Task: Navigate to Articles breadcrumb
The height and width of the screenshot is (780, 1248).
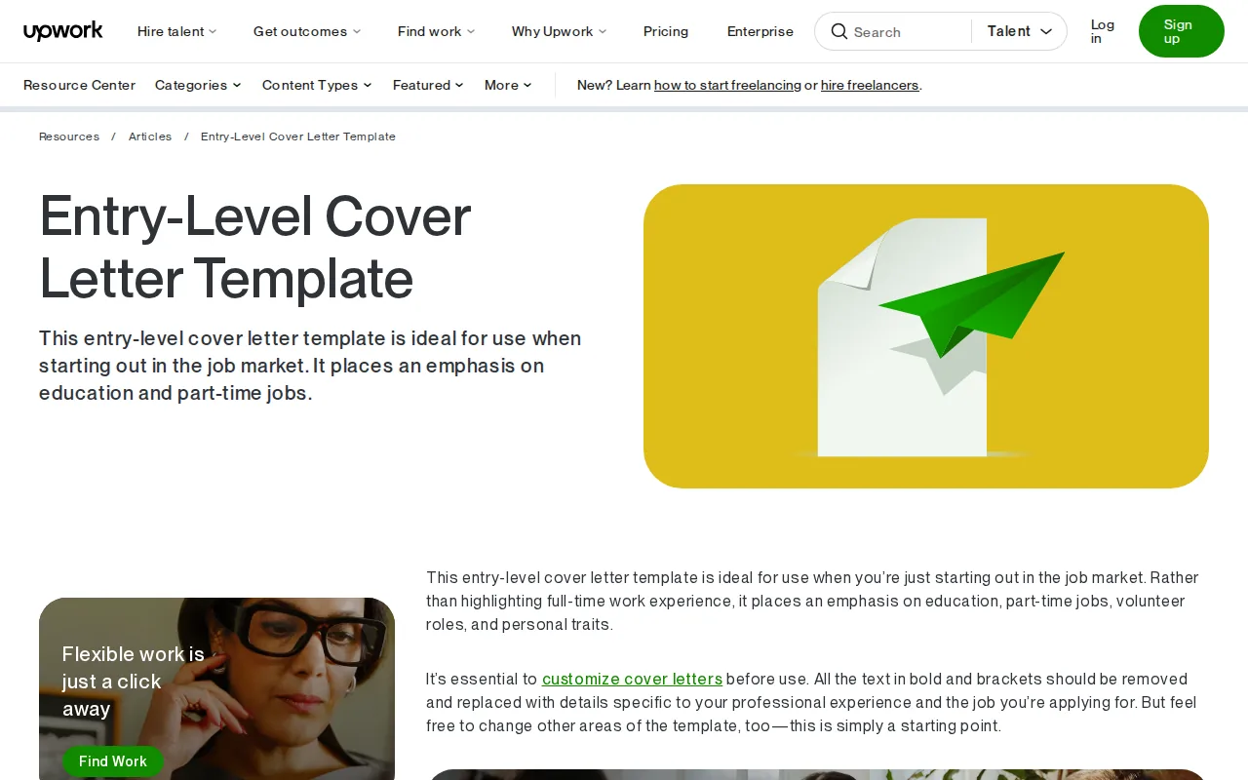Action: [x=150, y=136]
